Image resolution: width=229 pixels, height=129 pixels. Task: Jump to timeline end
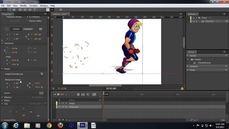(x=63, y=95)
